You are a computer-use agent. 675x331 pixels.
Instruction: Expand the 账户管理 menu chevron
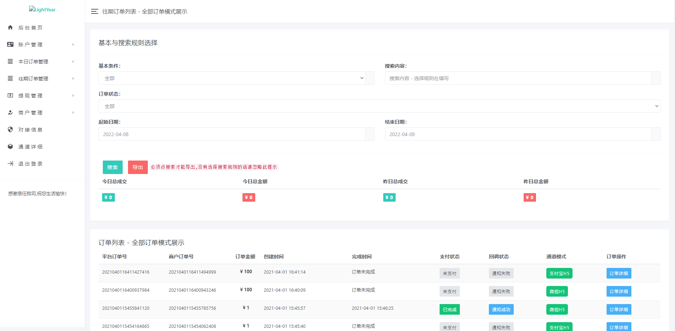[x=73, y=44]
